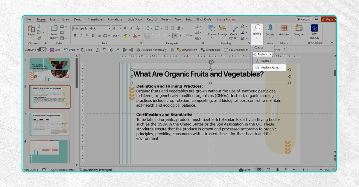Select the Cut scissors icon
The width and height of the screenshot is (359, 187).
39,27
